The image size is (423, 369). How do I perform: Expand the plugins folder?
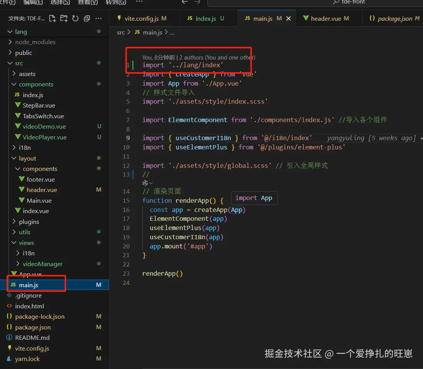coord(55,222)
